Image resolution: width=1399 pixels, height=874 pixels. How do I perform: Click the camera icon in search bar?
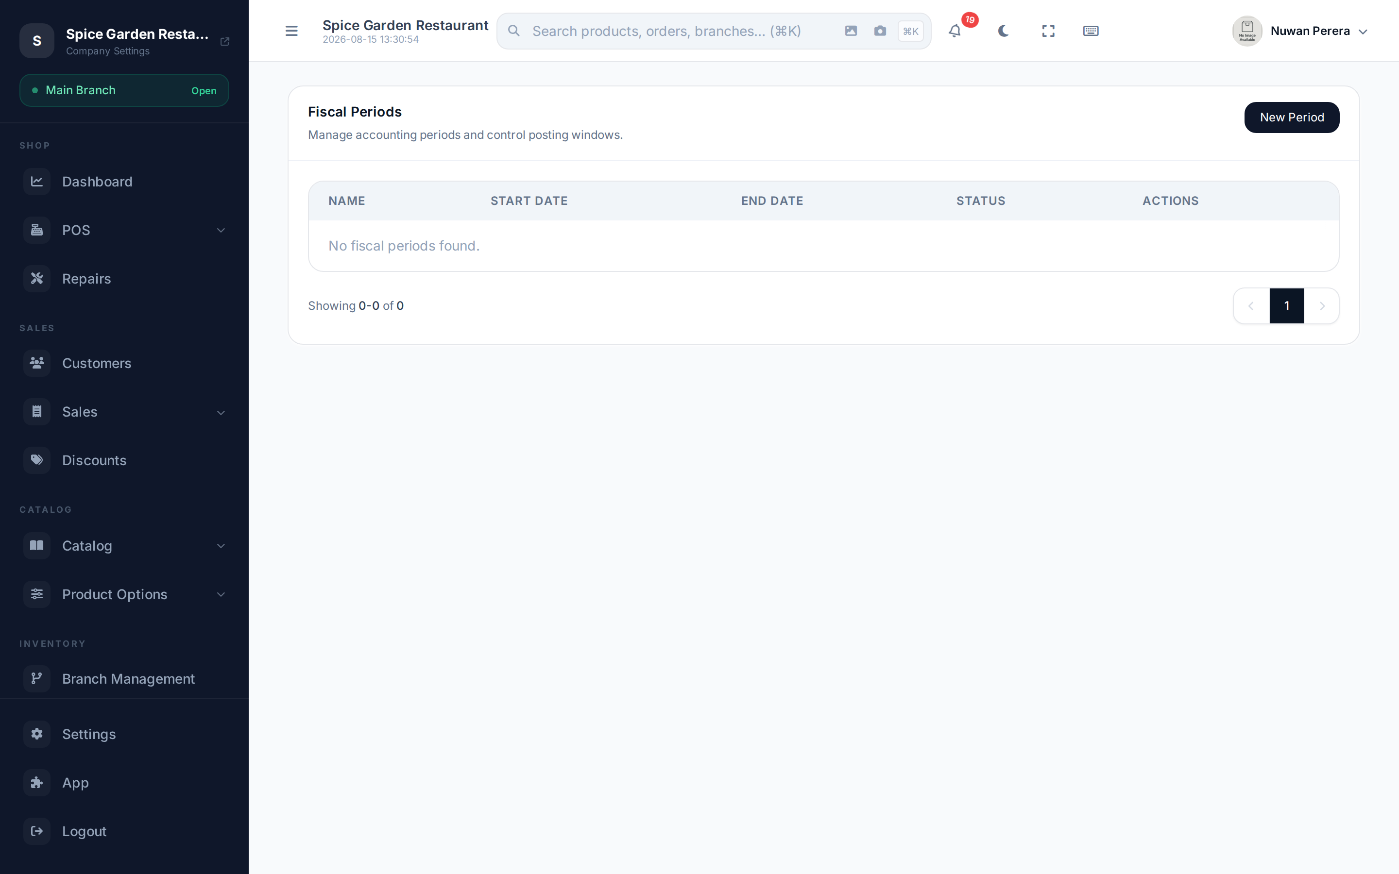[x=880, y=31]
